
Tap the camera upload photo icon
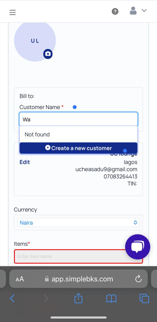pos(48,54)
